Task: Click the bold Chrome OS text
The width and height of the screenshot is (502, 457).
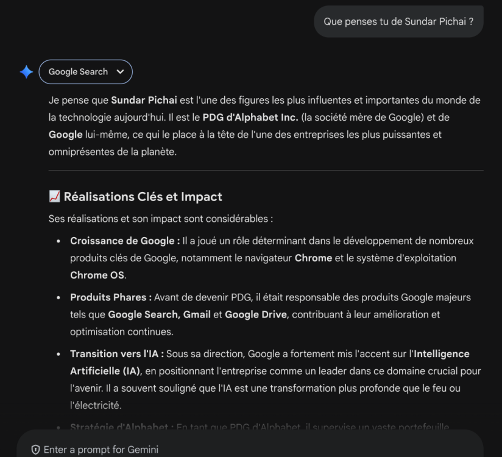Action: [97, 275]
